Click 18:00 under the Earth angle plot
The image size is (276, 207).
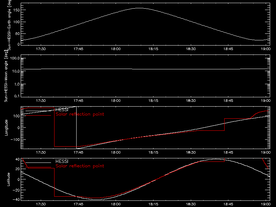coord(116,49)
